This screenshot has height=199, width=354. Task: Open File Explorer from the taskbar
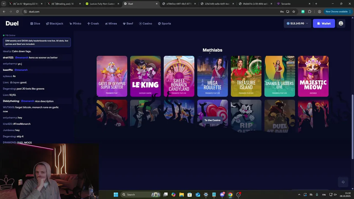pos(181,195)
